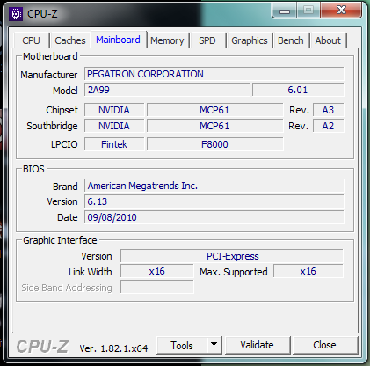Click the CPU-Z app icon in title bar
The image size is (370, 366).
tap(16, 14)
